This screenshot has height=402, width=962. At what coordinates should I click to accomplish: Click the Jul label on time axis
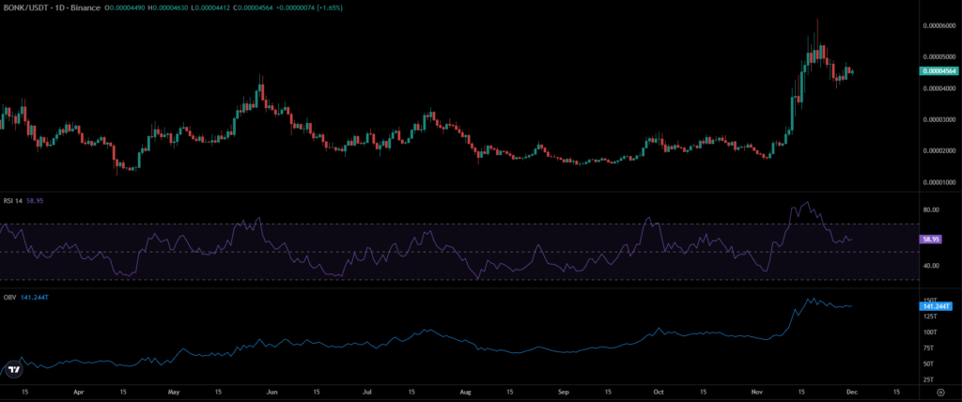[x=367, y=391]
